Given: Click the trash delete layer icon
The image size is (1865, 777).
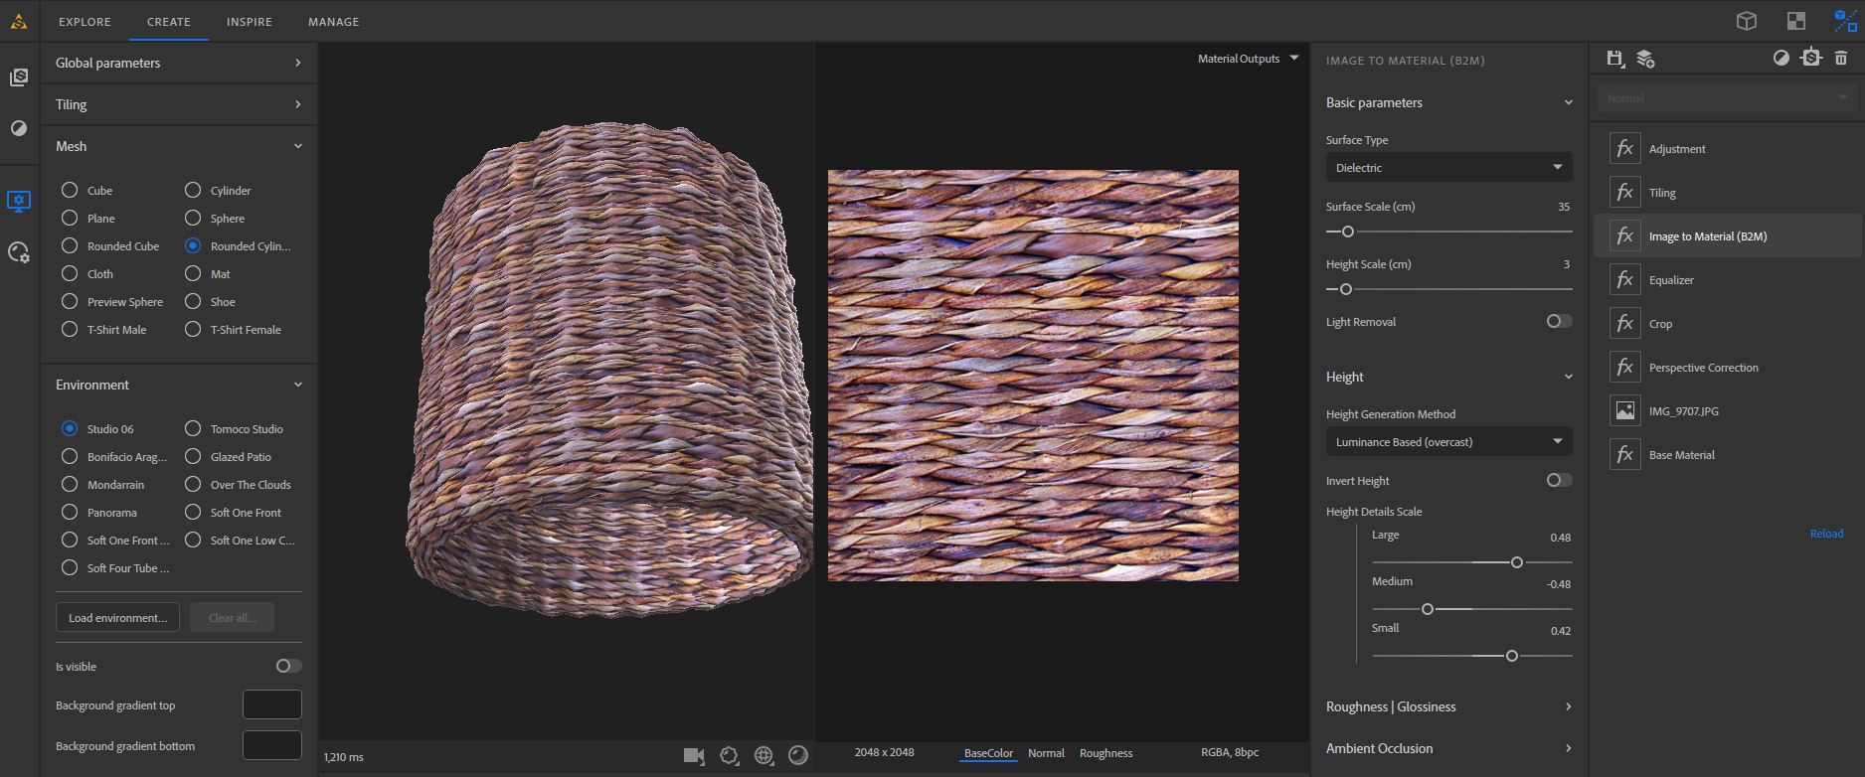Looking at the screenshot, I should tap(1840, 59).
